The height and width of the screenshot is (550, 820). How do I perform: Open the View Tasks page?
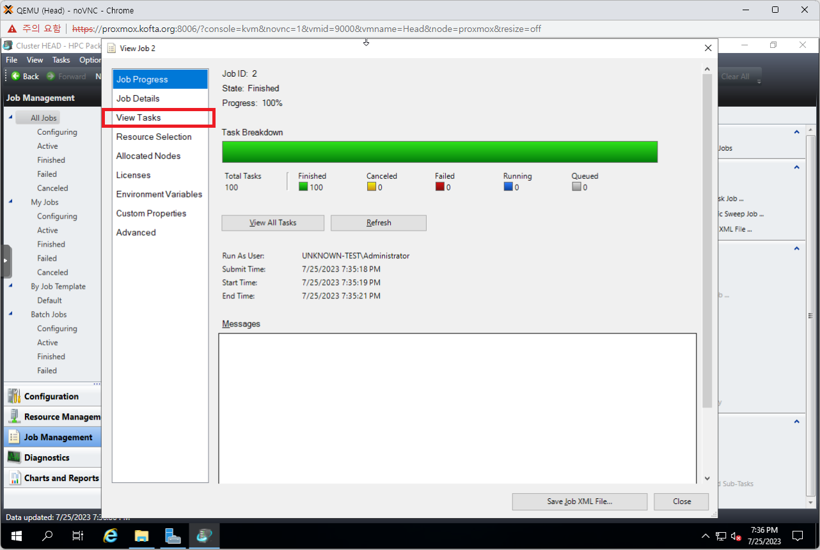pos(139,118)
